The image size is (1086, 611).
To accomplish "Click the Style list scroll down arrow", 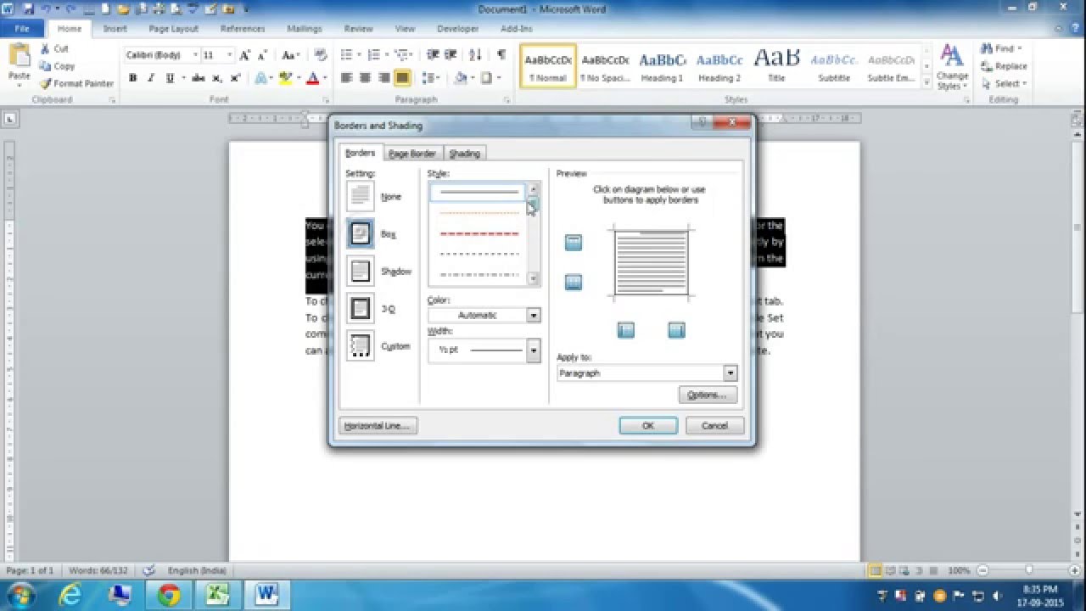I will tap(534, 278).
